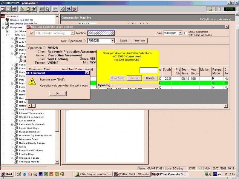Open the Lab dropdown list
Screen dimensions: 239x179
[73, 33]
